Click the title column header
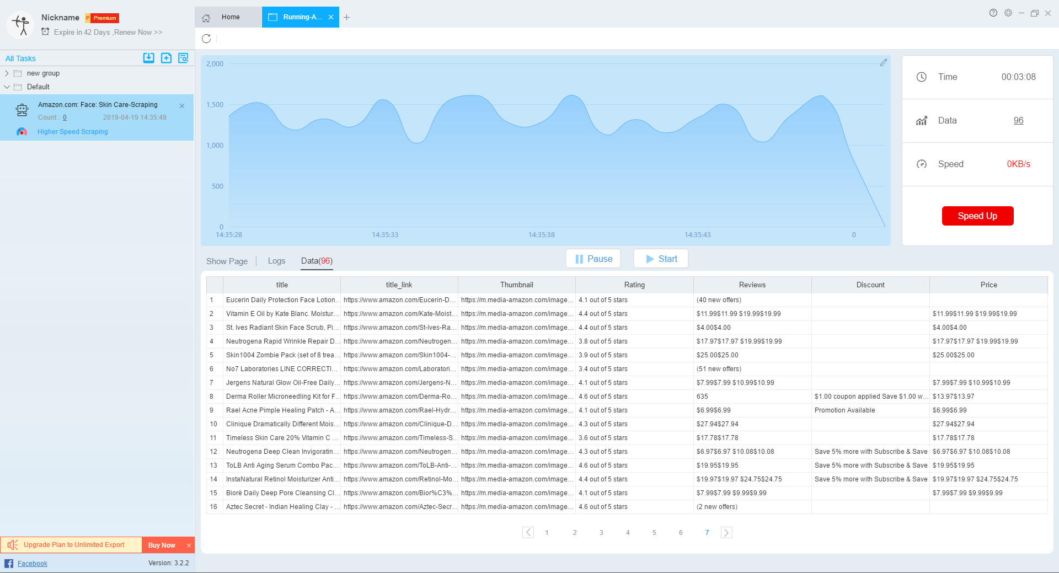Image resolution: width=1059 pixels, height=573 pixels. click(282, 285)
